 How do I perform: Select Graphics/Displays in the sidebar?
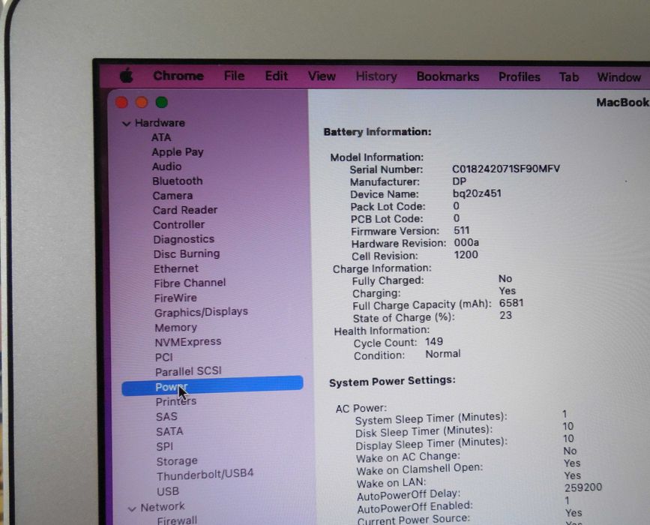pos(201,312)
